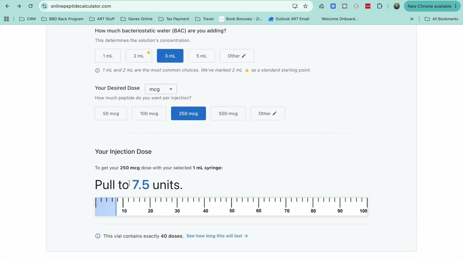Screen dimensions: 463x260
Task: Click the blue 7.5 units value
Action: tap(140, 185)
